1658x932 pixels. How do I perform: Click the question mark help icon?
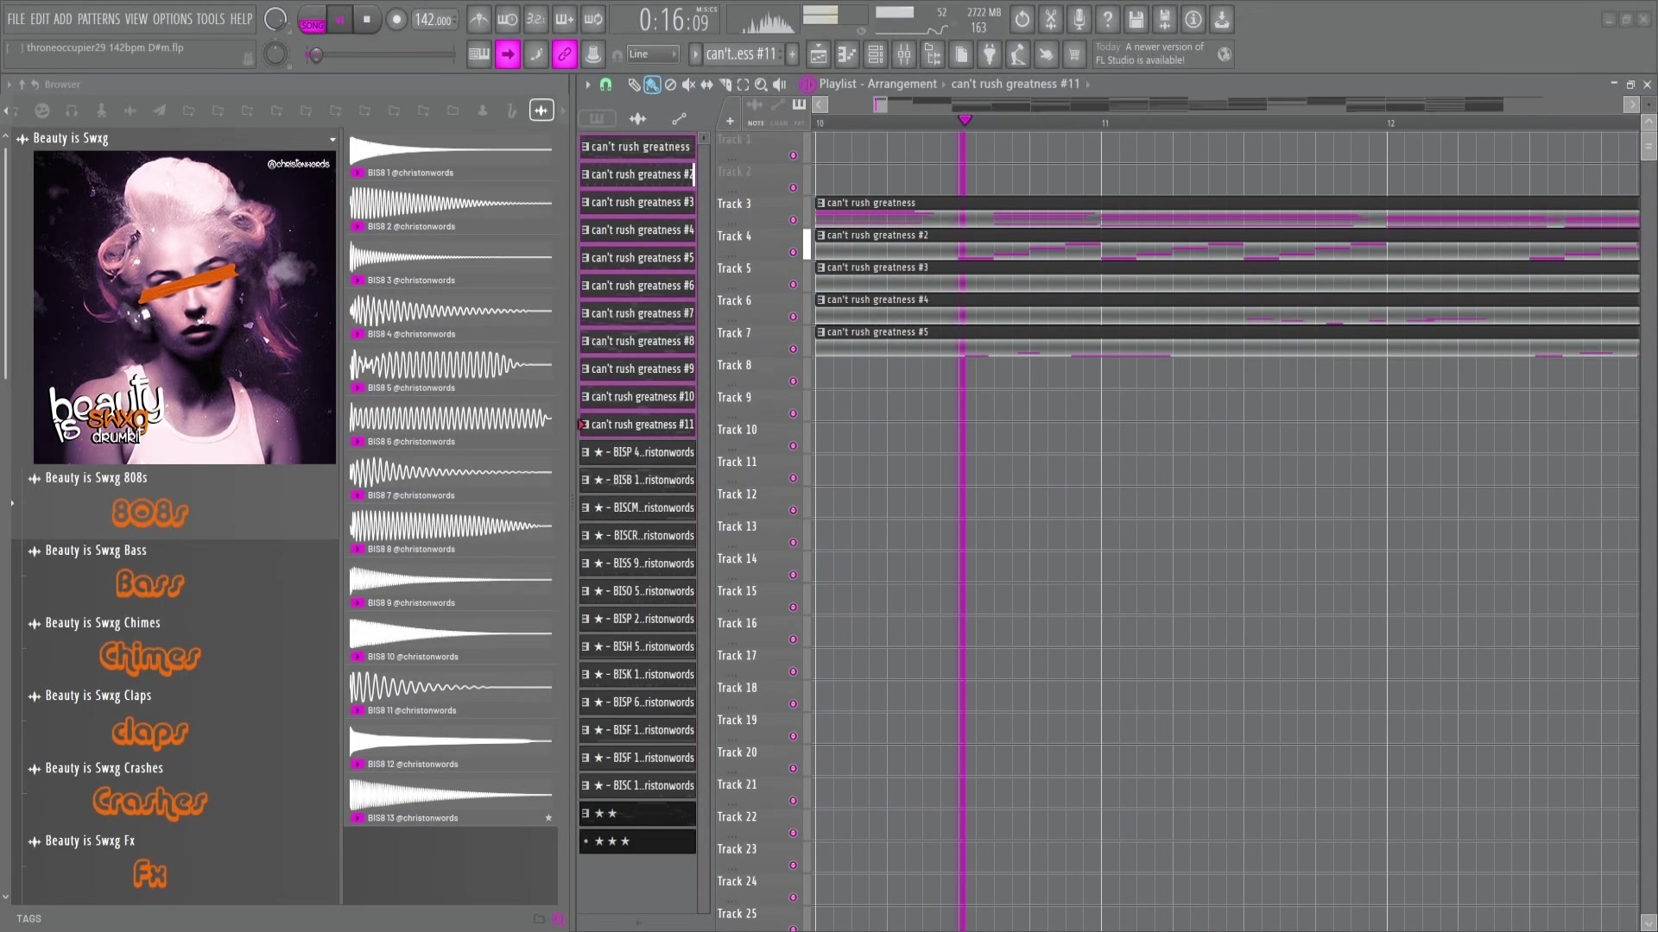click(x=1108, y=19)
